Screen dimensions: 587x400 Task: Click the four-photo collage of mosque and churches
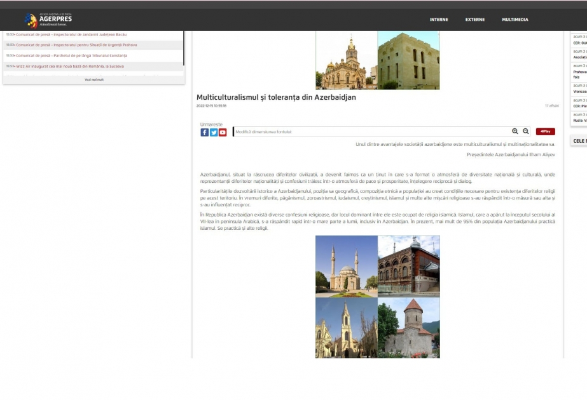pyautogui.click(x=378, y=297)
